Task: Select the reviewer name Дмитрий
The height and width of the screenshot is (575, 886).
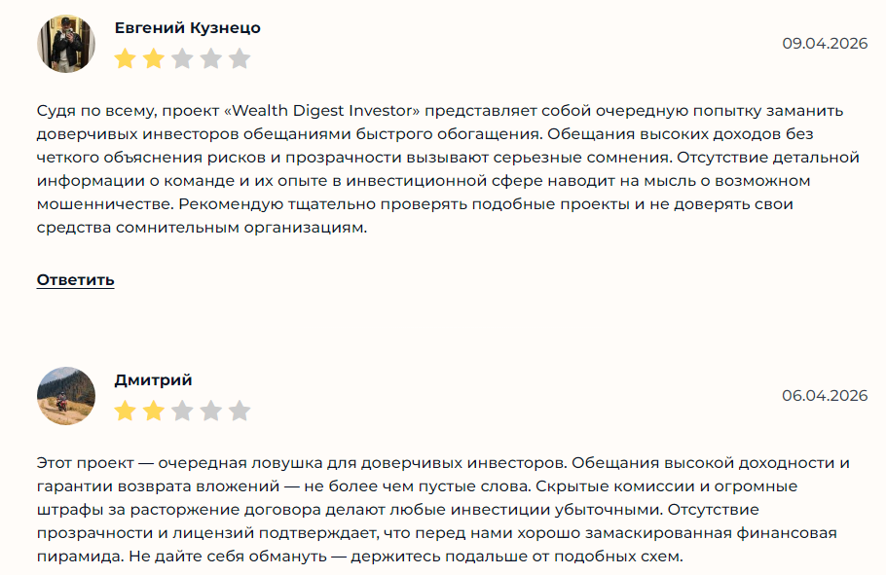Action: [x=153, y=379]
